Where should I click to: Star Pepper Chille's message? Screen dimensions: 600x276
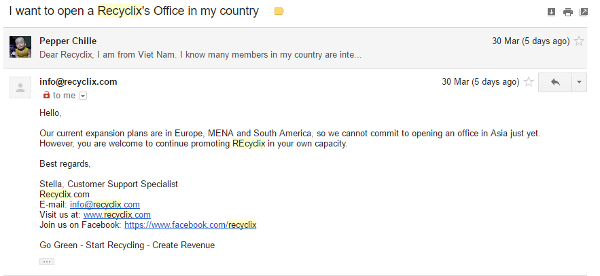pos(579,41)
